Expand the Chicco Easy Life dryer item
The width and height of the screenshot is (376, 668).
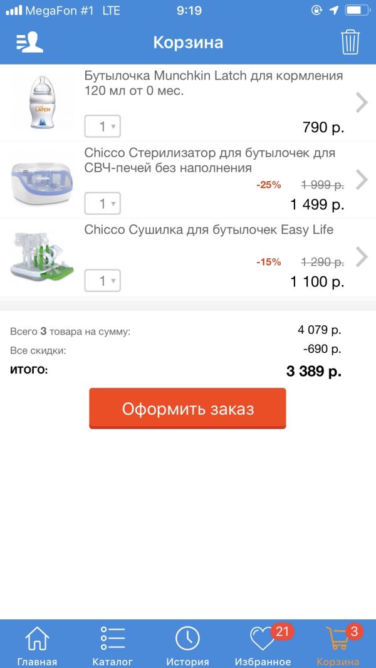coord(362,257)
